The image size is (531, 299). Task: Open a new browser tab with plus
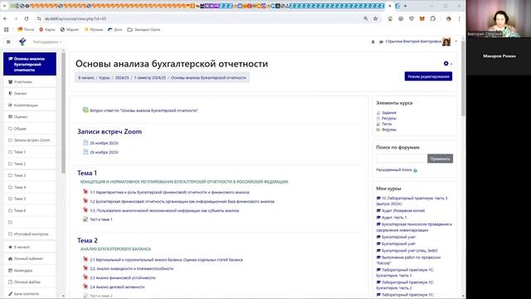point(405,6)
